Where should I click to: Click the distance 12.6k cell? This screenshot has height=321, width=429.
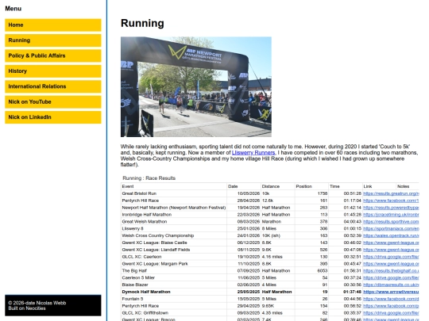278,201
